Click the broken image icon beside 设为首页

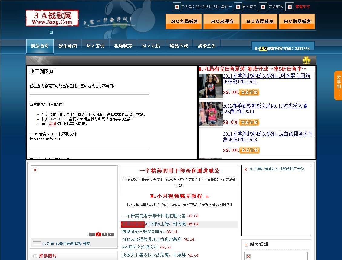click(238, 7)
